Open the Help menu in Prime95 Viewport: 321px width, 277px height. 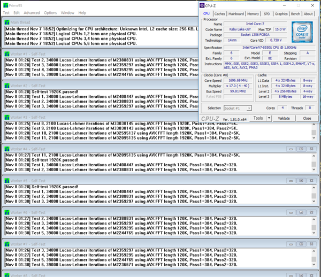click(x=82, y=13)
